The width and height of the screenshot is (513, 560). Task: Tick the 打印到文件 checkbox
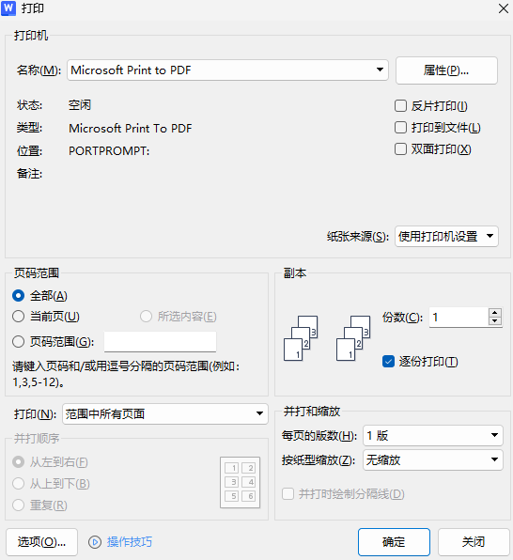click(x=400, y=127)
